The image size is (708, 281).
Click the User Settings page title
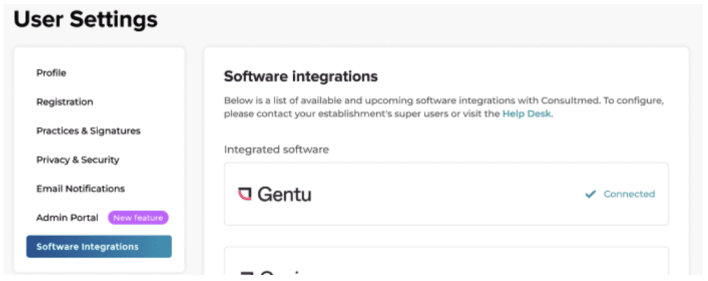(x=86, y=20)
